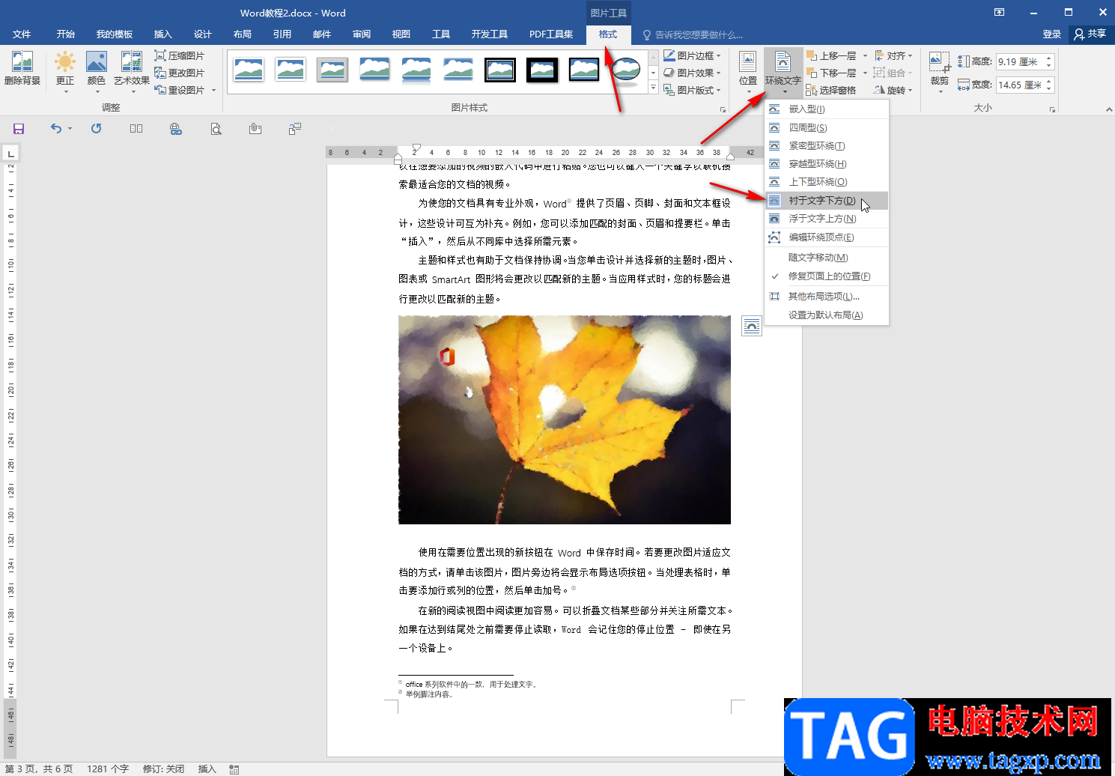Click Change Picture (更改图片)
The height and width of the screenshot is (776, 1115).
tap(180, 73)
